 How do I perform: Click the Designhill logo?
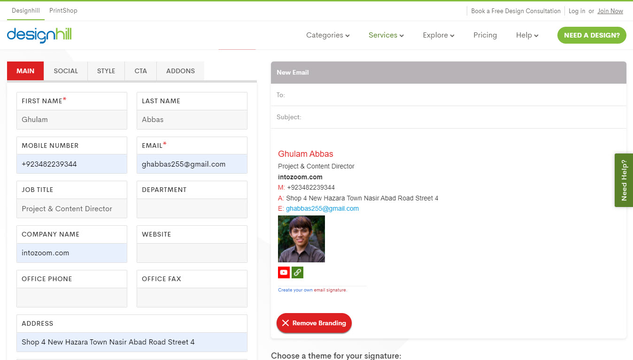click(x=39, y=35)
